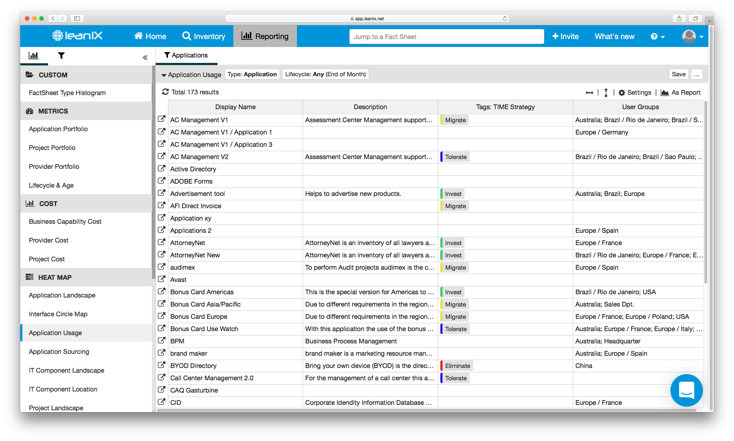Viewport: 734px width, 441px height.
Task: Fit table vertically with the height arrow icon
Action: 606,93
